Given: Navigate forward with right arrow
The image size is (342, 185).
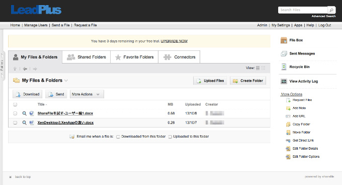Looking at the screenshot, I should pos(35,69).
